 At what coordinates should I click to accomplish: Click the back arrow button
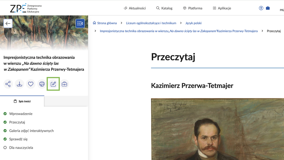(x=8, y=23)
